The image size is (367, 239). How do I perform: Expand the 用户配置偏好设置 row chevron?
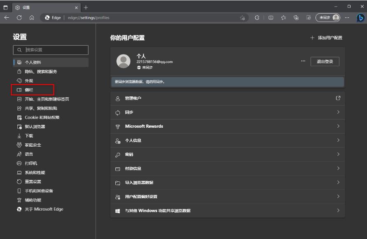tap(338, 197)
